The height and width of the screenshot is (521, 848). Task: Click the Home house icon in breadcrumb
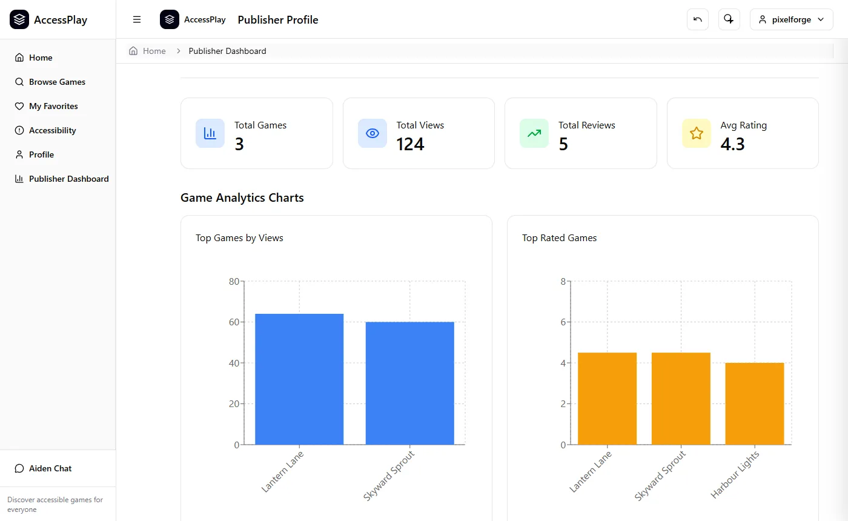point(133,51)
